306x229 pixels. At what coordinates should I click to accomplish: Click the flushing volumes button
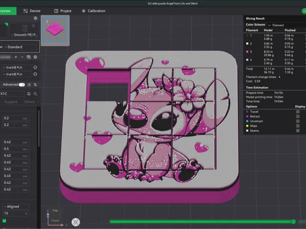click(x=6, y=57)
